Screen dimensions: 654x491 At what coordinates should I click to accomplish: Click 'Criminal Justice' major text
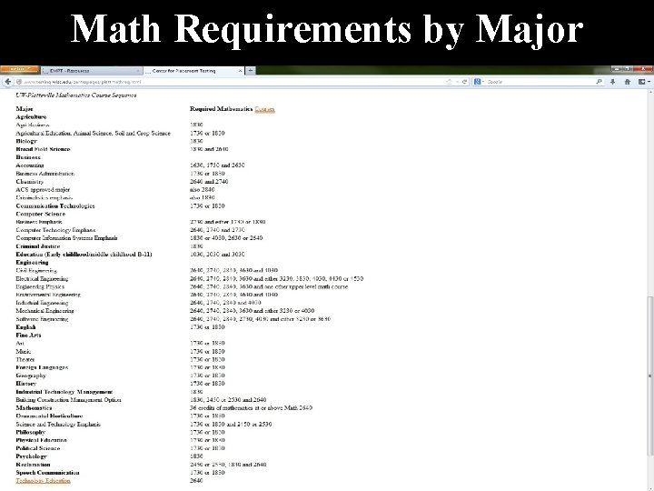(x=38, y=246)
